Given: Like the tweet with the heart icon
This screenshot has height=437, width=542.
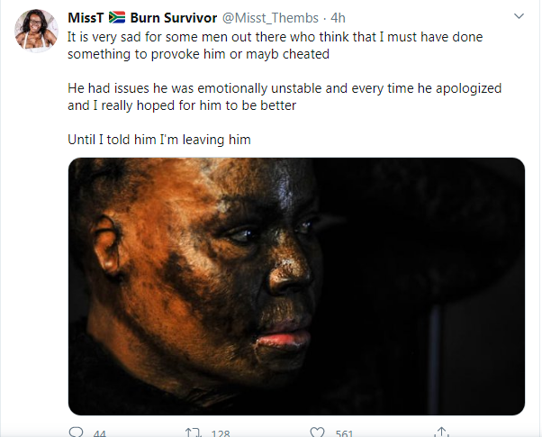Looking at the screenshot, I should pos(316,432).
